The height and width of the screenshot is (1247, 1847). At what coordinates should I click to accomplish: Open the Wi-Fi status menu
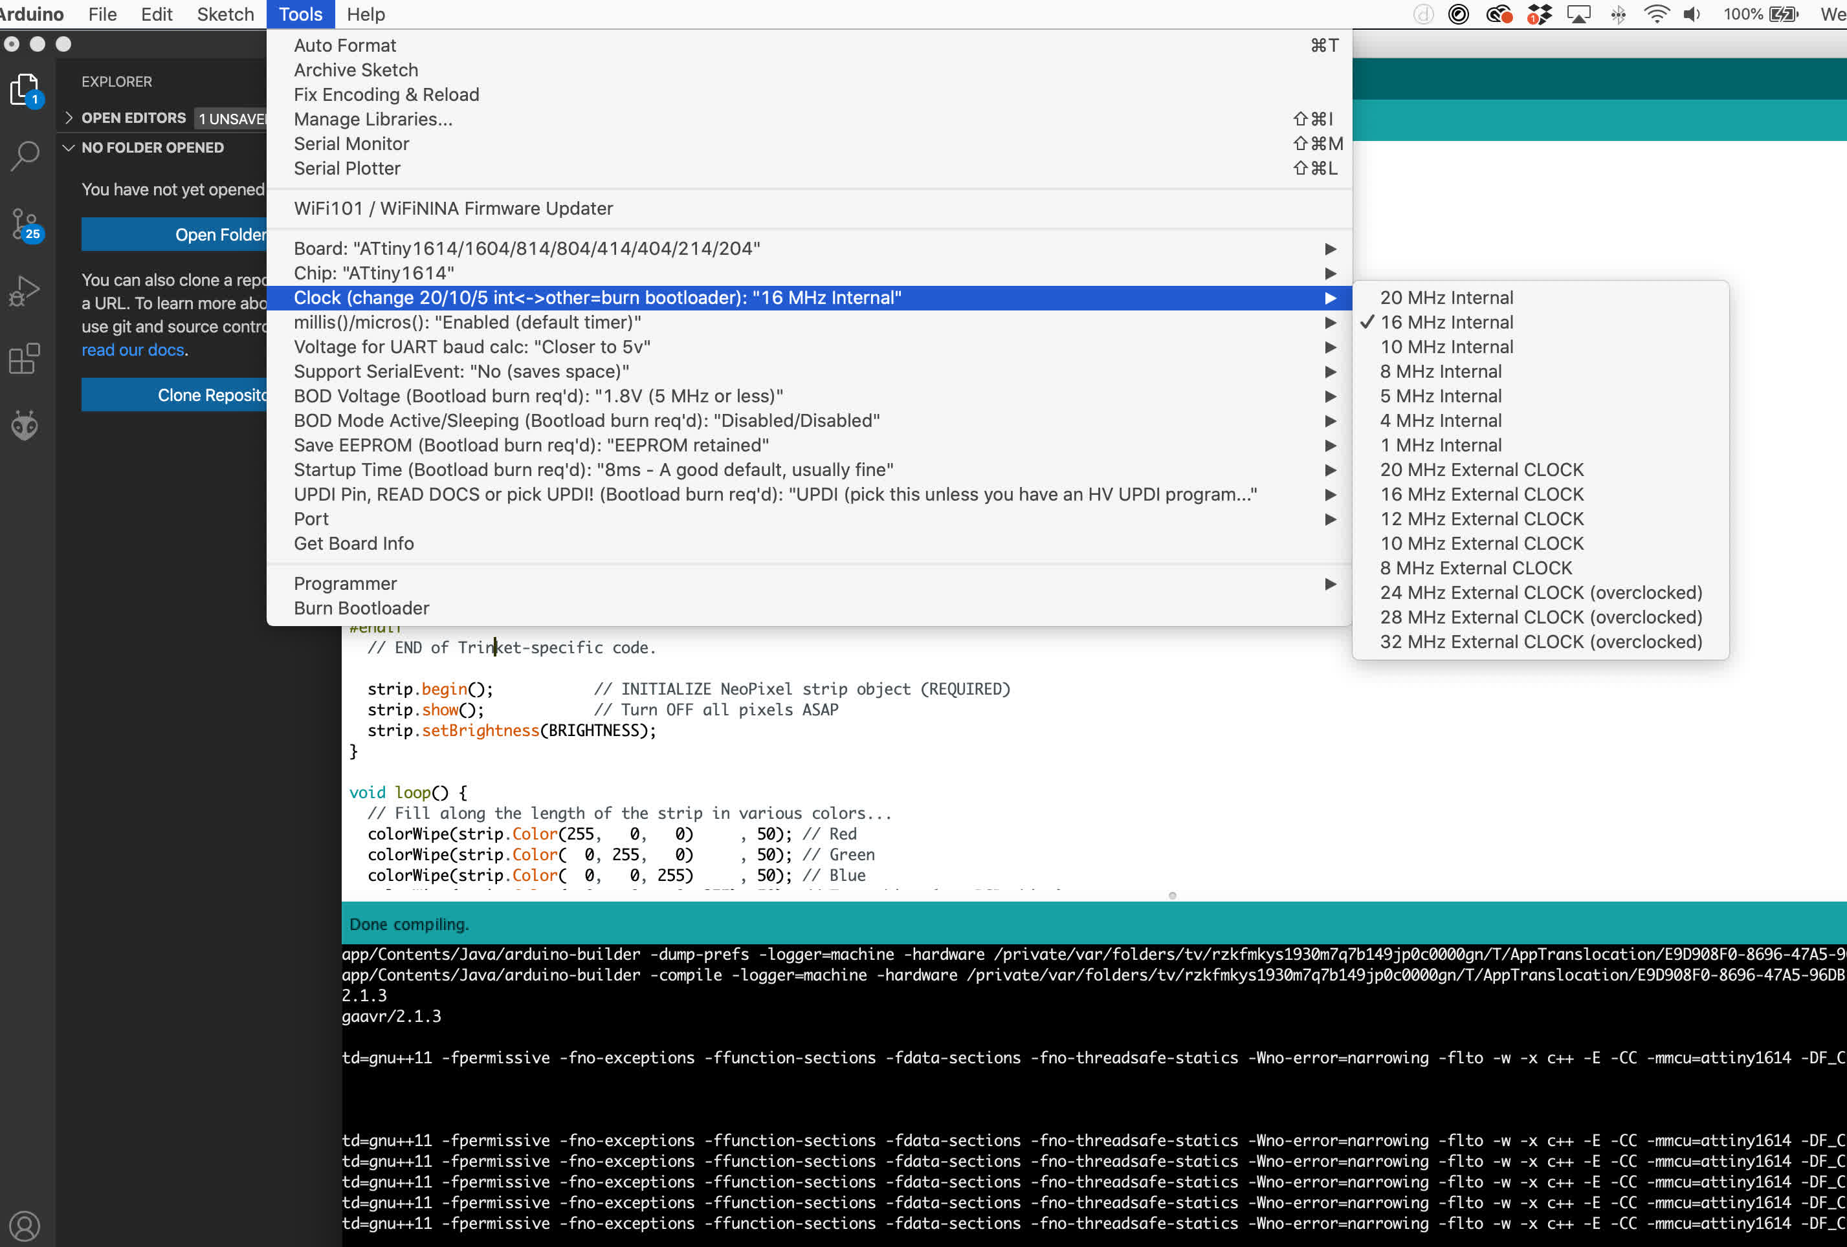[1656, 14]
